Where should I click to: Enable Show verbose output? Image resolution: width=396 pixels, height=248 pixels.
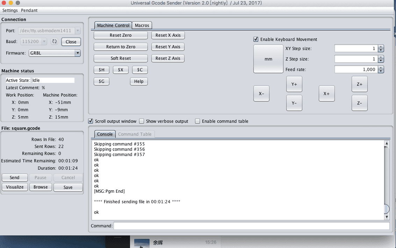(x=142, y=121)
